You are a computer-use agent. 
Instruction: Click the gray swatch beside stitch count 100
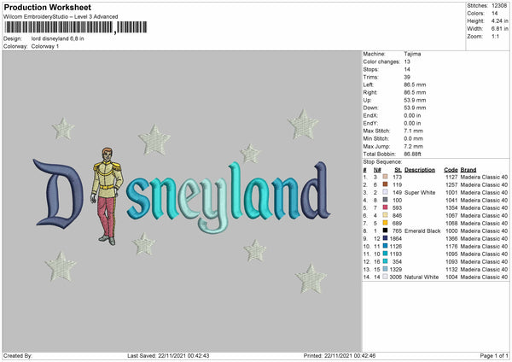(x=386, y=200)
